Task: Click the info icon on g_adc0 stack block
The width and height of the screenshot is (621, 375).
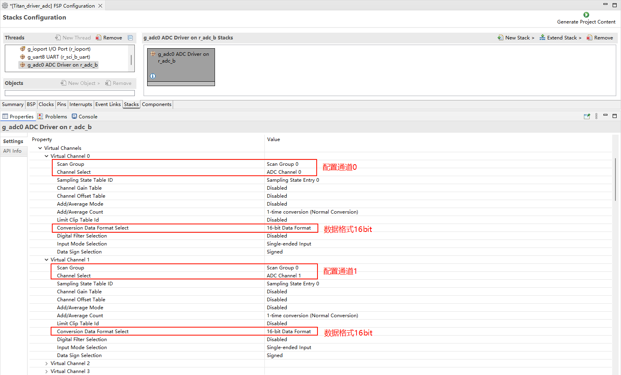Action: point(153,76)
